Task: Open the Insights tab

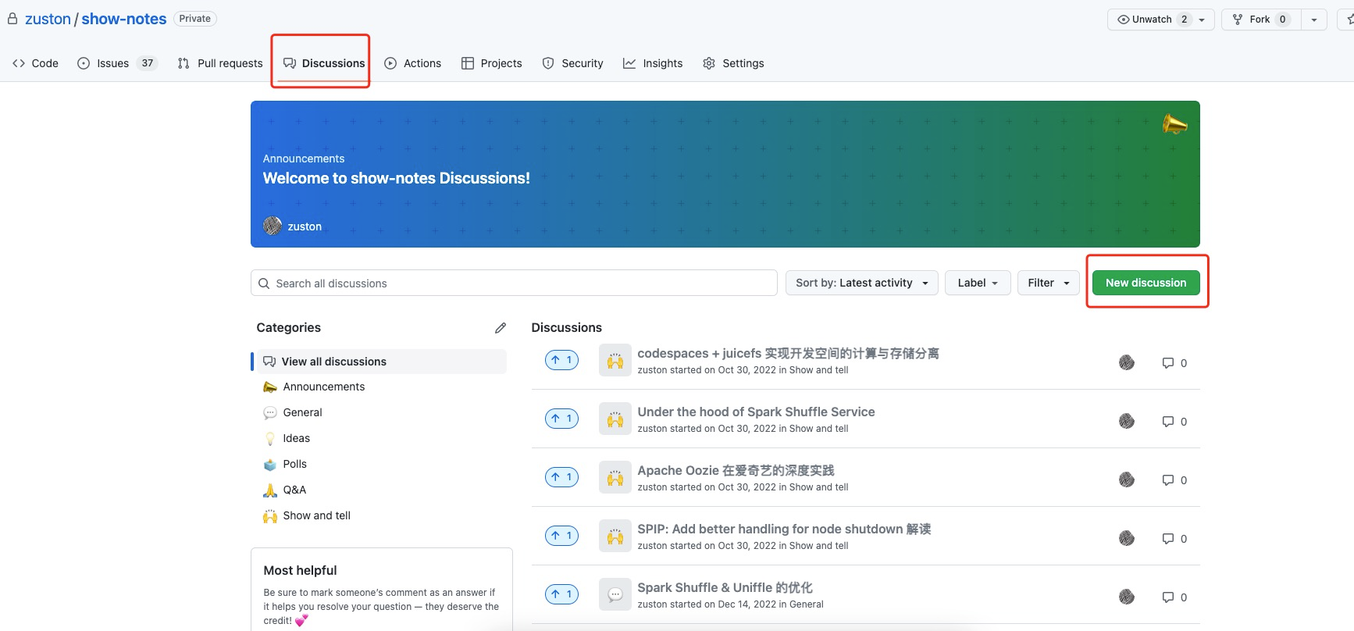Action: pyautogui.click(x=653, y=63)
